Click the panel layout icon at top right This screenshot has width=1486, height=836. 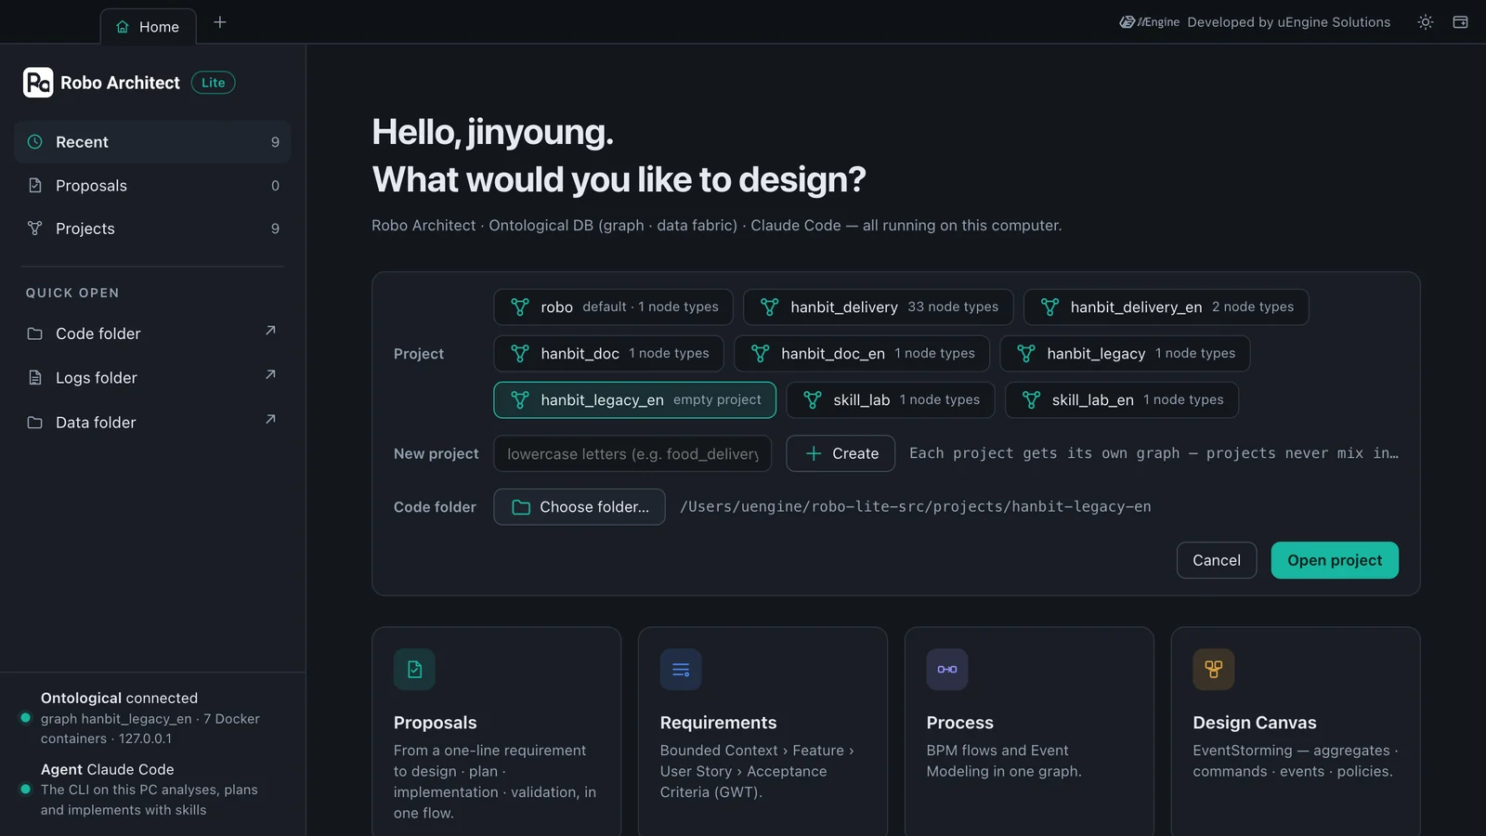tap(1460, 22)
